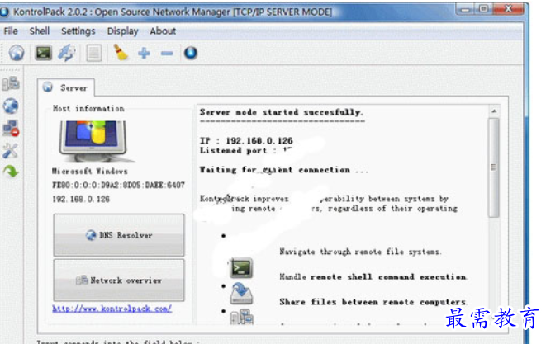Screen dimensions: 546x344
Task: Click the globe network icon in toolbar
Action: coord(17,54)
